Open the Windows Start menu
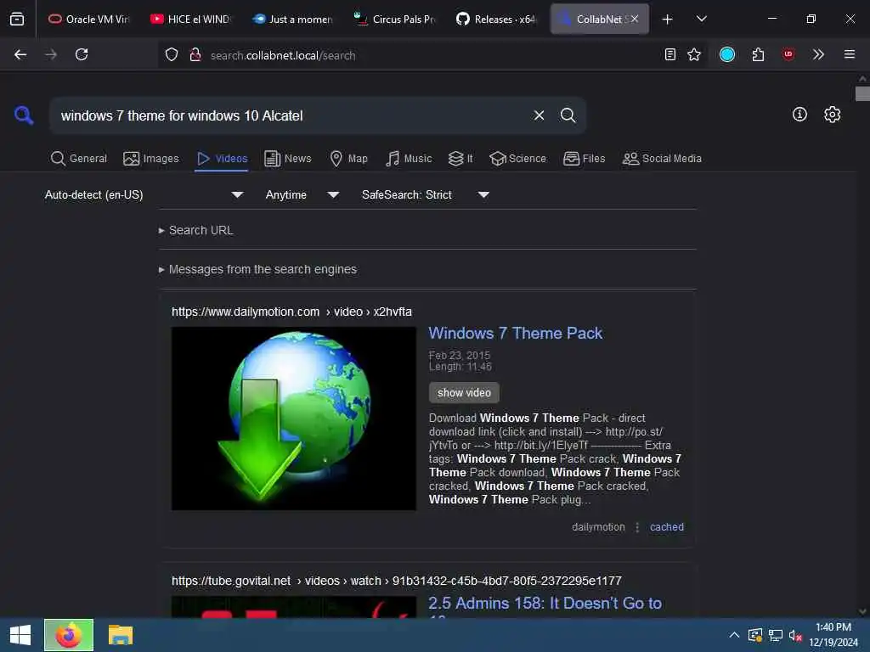This screenshot has width=870, height=652. [x=20, y=635]
